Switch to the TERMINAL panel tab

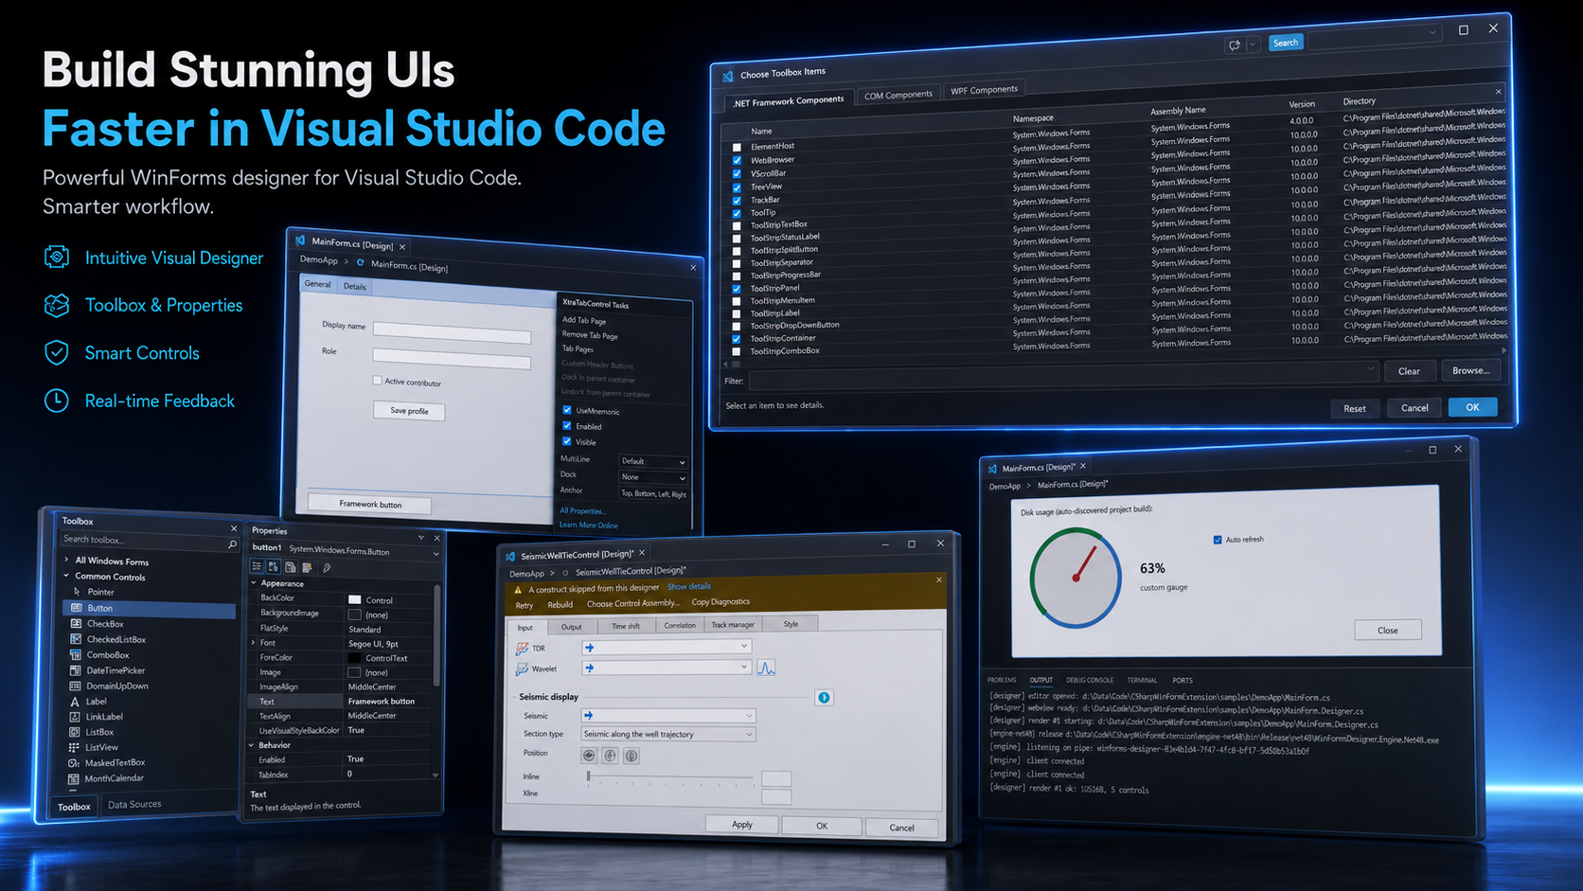(1142, 680)
